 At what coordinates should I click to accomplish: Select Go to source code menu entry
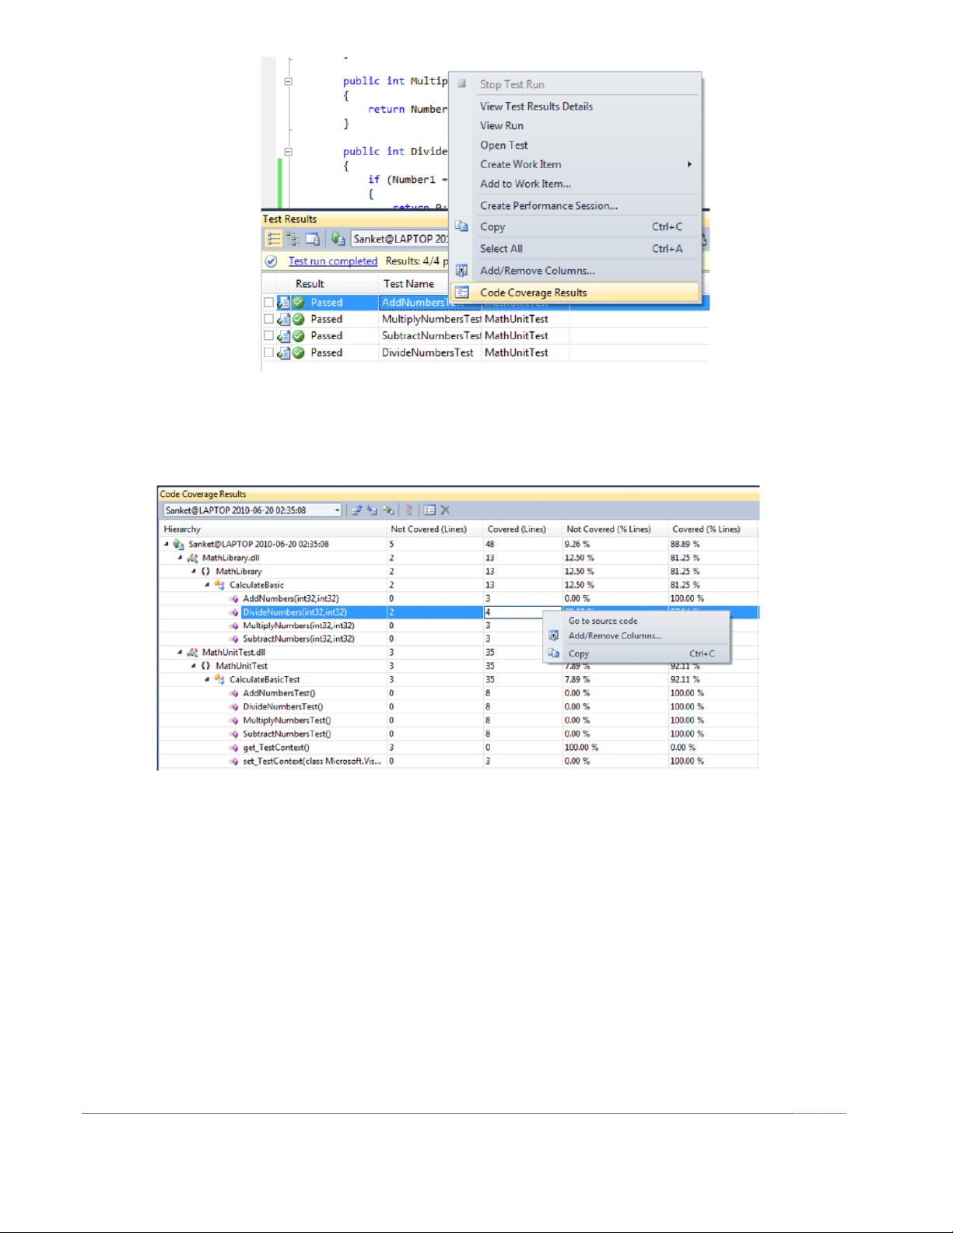tap(603, 621)
